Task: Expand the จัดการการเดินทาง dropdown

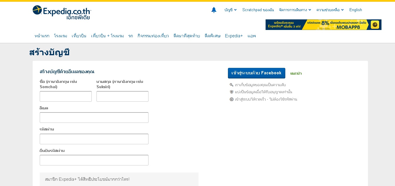Action: tap(295, 10)
